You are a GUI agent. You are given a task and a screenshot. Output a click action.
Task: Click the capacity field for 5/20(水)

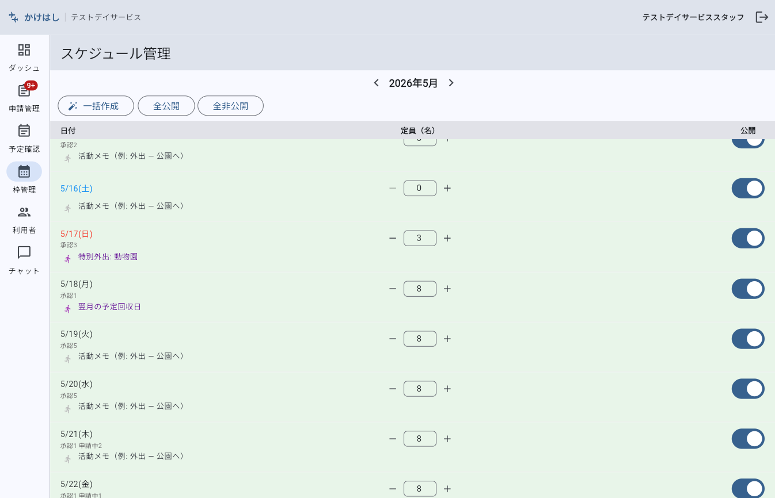(420, 389)
